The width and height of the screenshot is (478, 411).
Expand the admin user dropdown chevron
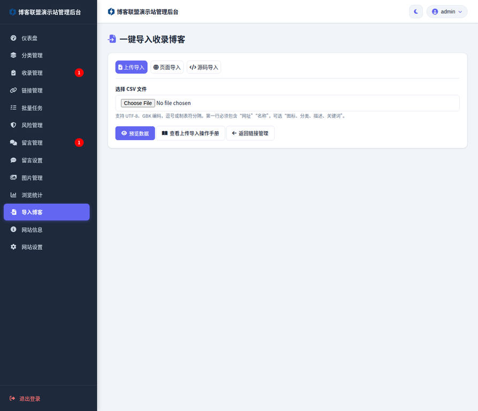tap(460, 12)
